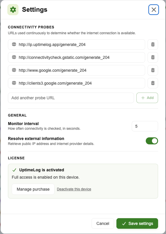Edit the http://www.google.com/generate_204 URL field
The height and width of the screenshot is (234, 166).
pos(77,70)
